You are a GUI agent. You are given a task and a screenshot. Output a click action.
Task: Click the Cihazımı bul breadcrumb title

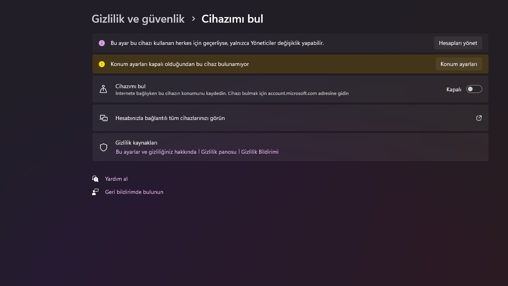[232, 19]
